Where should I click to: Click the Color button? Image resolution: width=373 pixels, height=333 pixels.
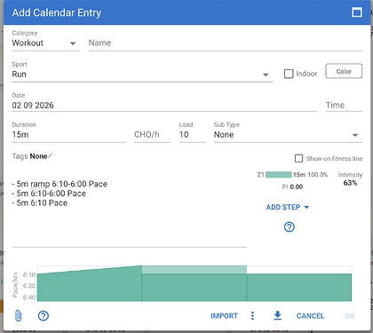click(x=344, y=71)
